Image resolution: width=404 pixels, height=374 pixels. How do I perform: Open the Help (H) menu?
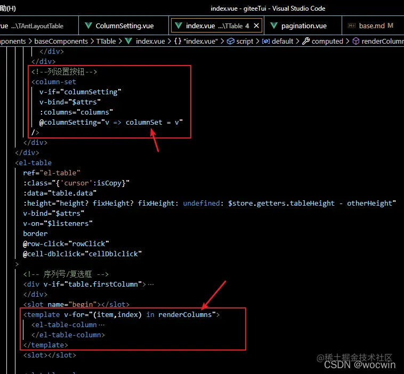(x=8, y=8)
